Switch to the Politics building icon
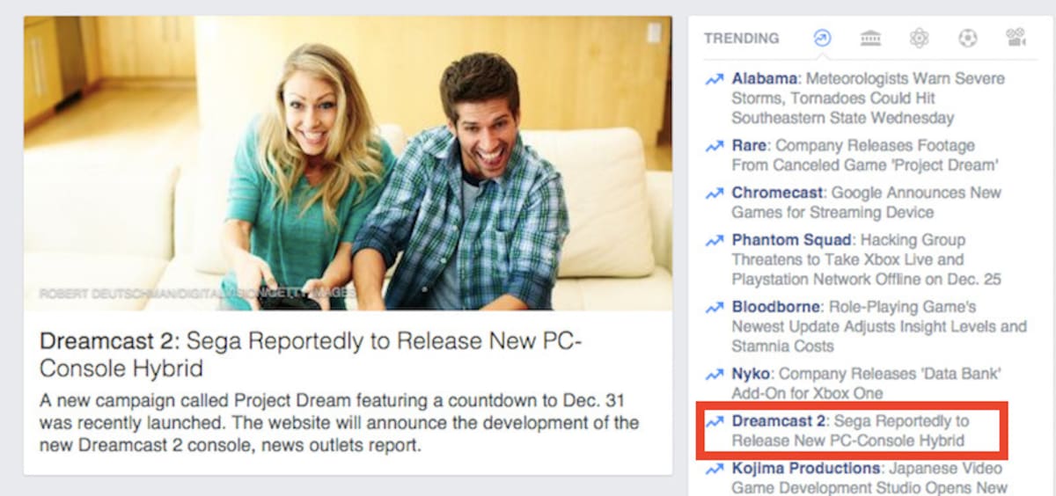Viewport: 1056px width, 496px height. (870, 38)
